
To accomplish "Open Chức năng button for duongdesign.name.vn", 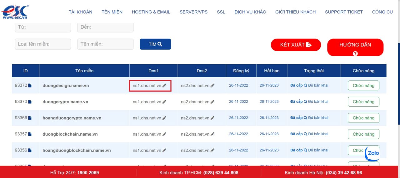I will pyautogui.click(x=363, y=85).
